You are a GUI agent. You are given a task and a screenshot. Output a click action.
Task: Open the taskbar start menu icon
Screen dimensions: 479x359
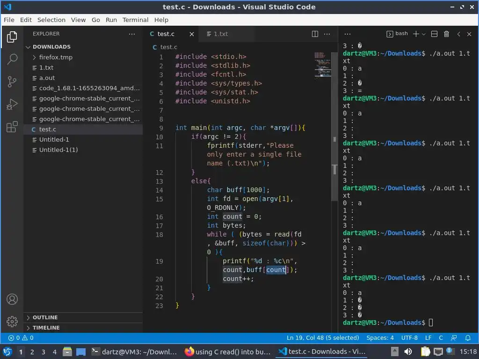coord(7,352)
